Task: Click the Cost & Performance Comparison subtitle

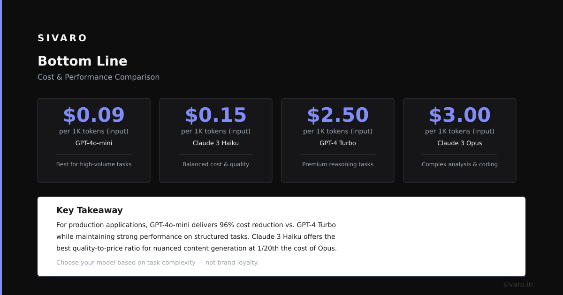Action: [99, 77]
